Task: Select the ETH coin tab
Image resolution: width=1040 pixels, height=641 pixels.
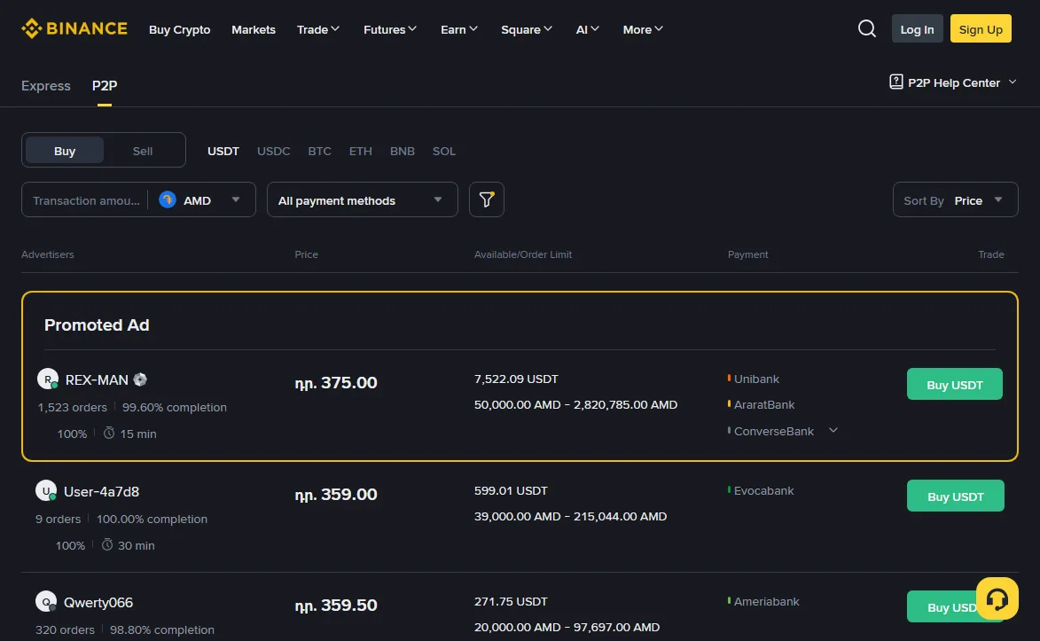Action: [361, 151]
